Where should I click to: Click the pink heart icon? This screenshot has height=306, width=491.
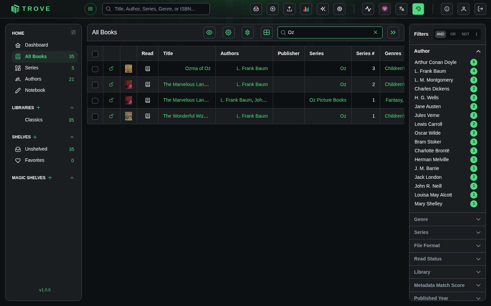pos(385,9)
